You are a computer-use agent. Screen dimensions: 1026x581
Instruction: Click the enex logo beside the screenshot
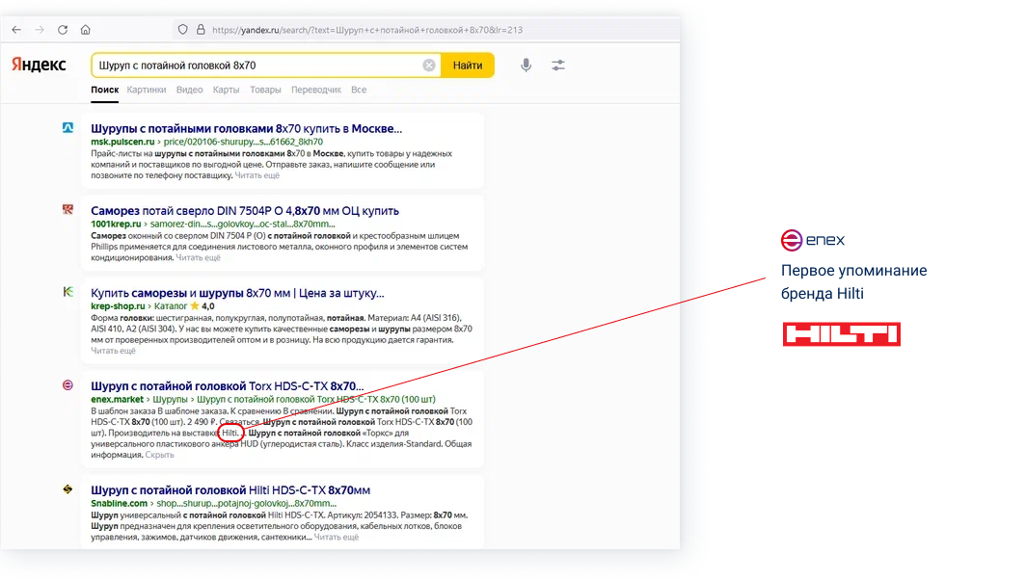(813, 240)
